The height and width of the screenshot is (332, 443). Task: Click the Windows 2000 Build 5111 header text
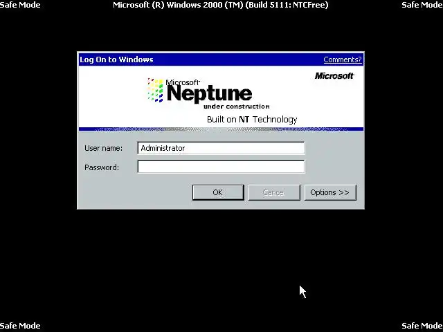[x=221, y=5]
